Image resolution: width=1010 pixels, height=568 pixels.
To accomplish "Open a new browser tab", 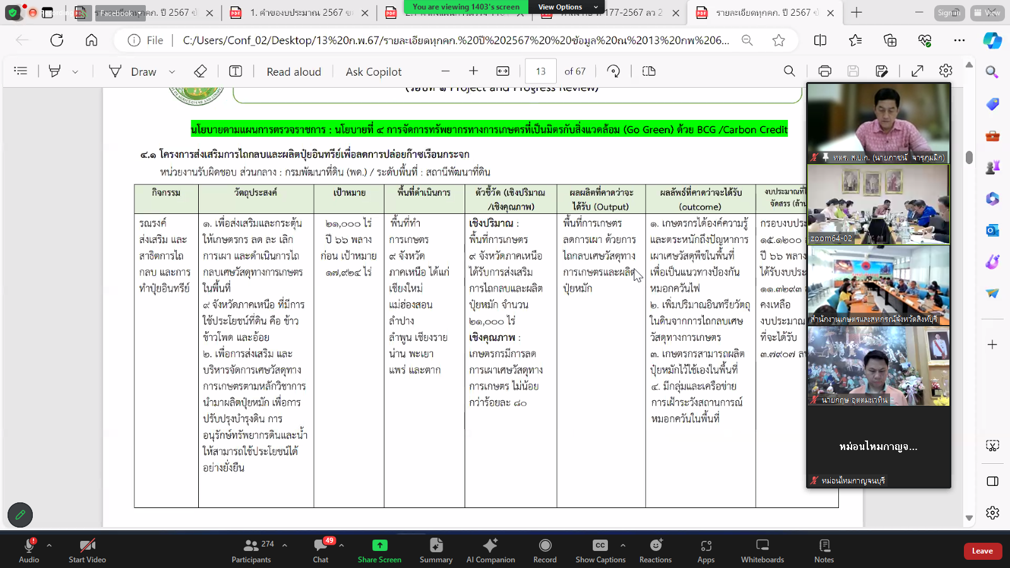I will (857, 13).
